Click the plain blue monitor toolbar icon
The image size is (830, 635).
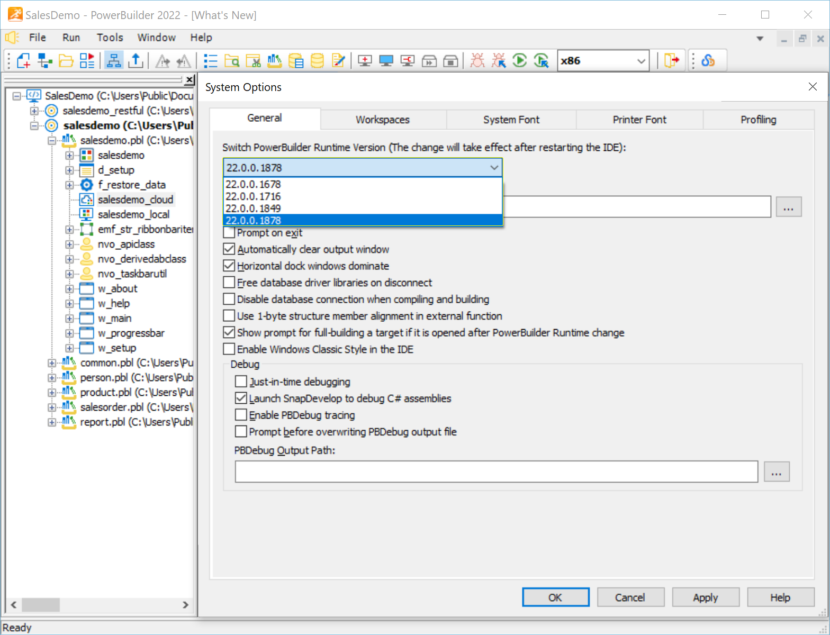tap(386, 61)
